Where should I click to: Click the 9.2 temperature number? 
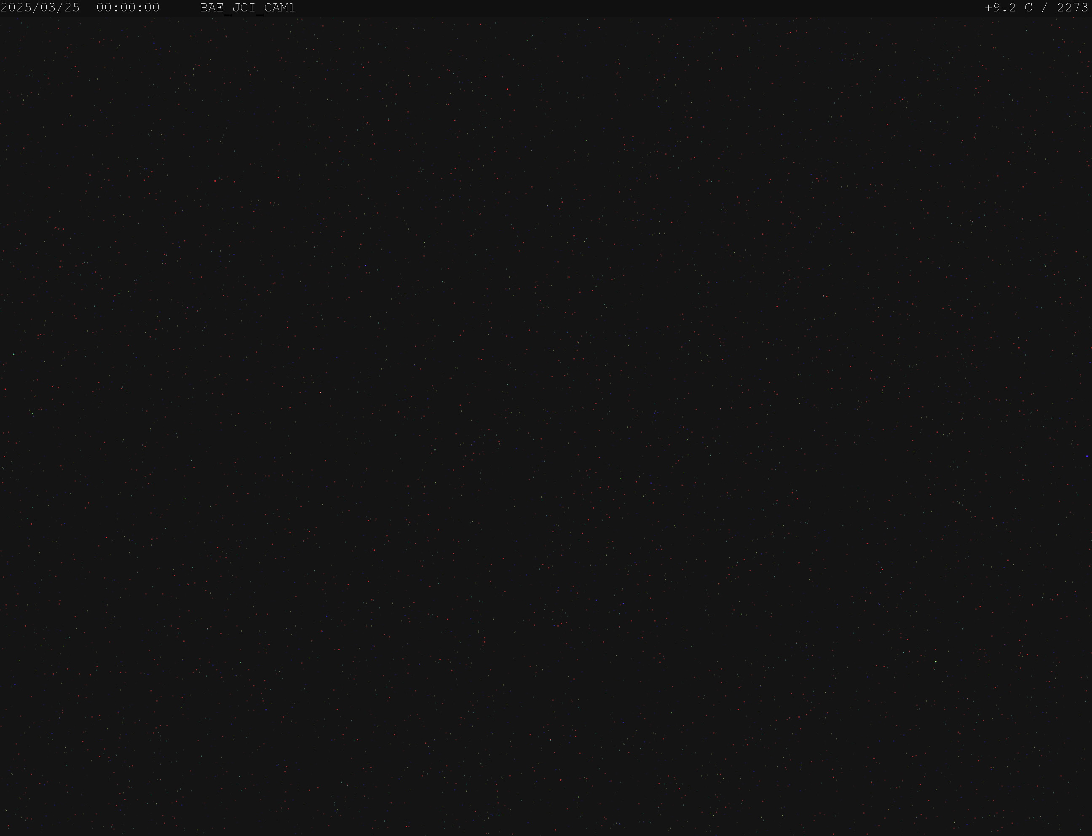(1005, 8)
